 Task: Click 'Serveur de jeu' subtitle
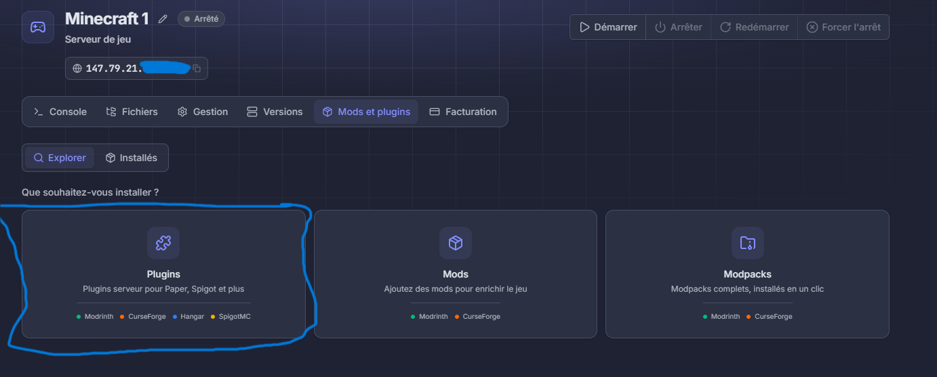[x=98, y=39]
